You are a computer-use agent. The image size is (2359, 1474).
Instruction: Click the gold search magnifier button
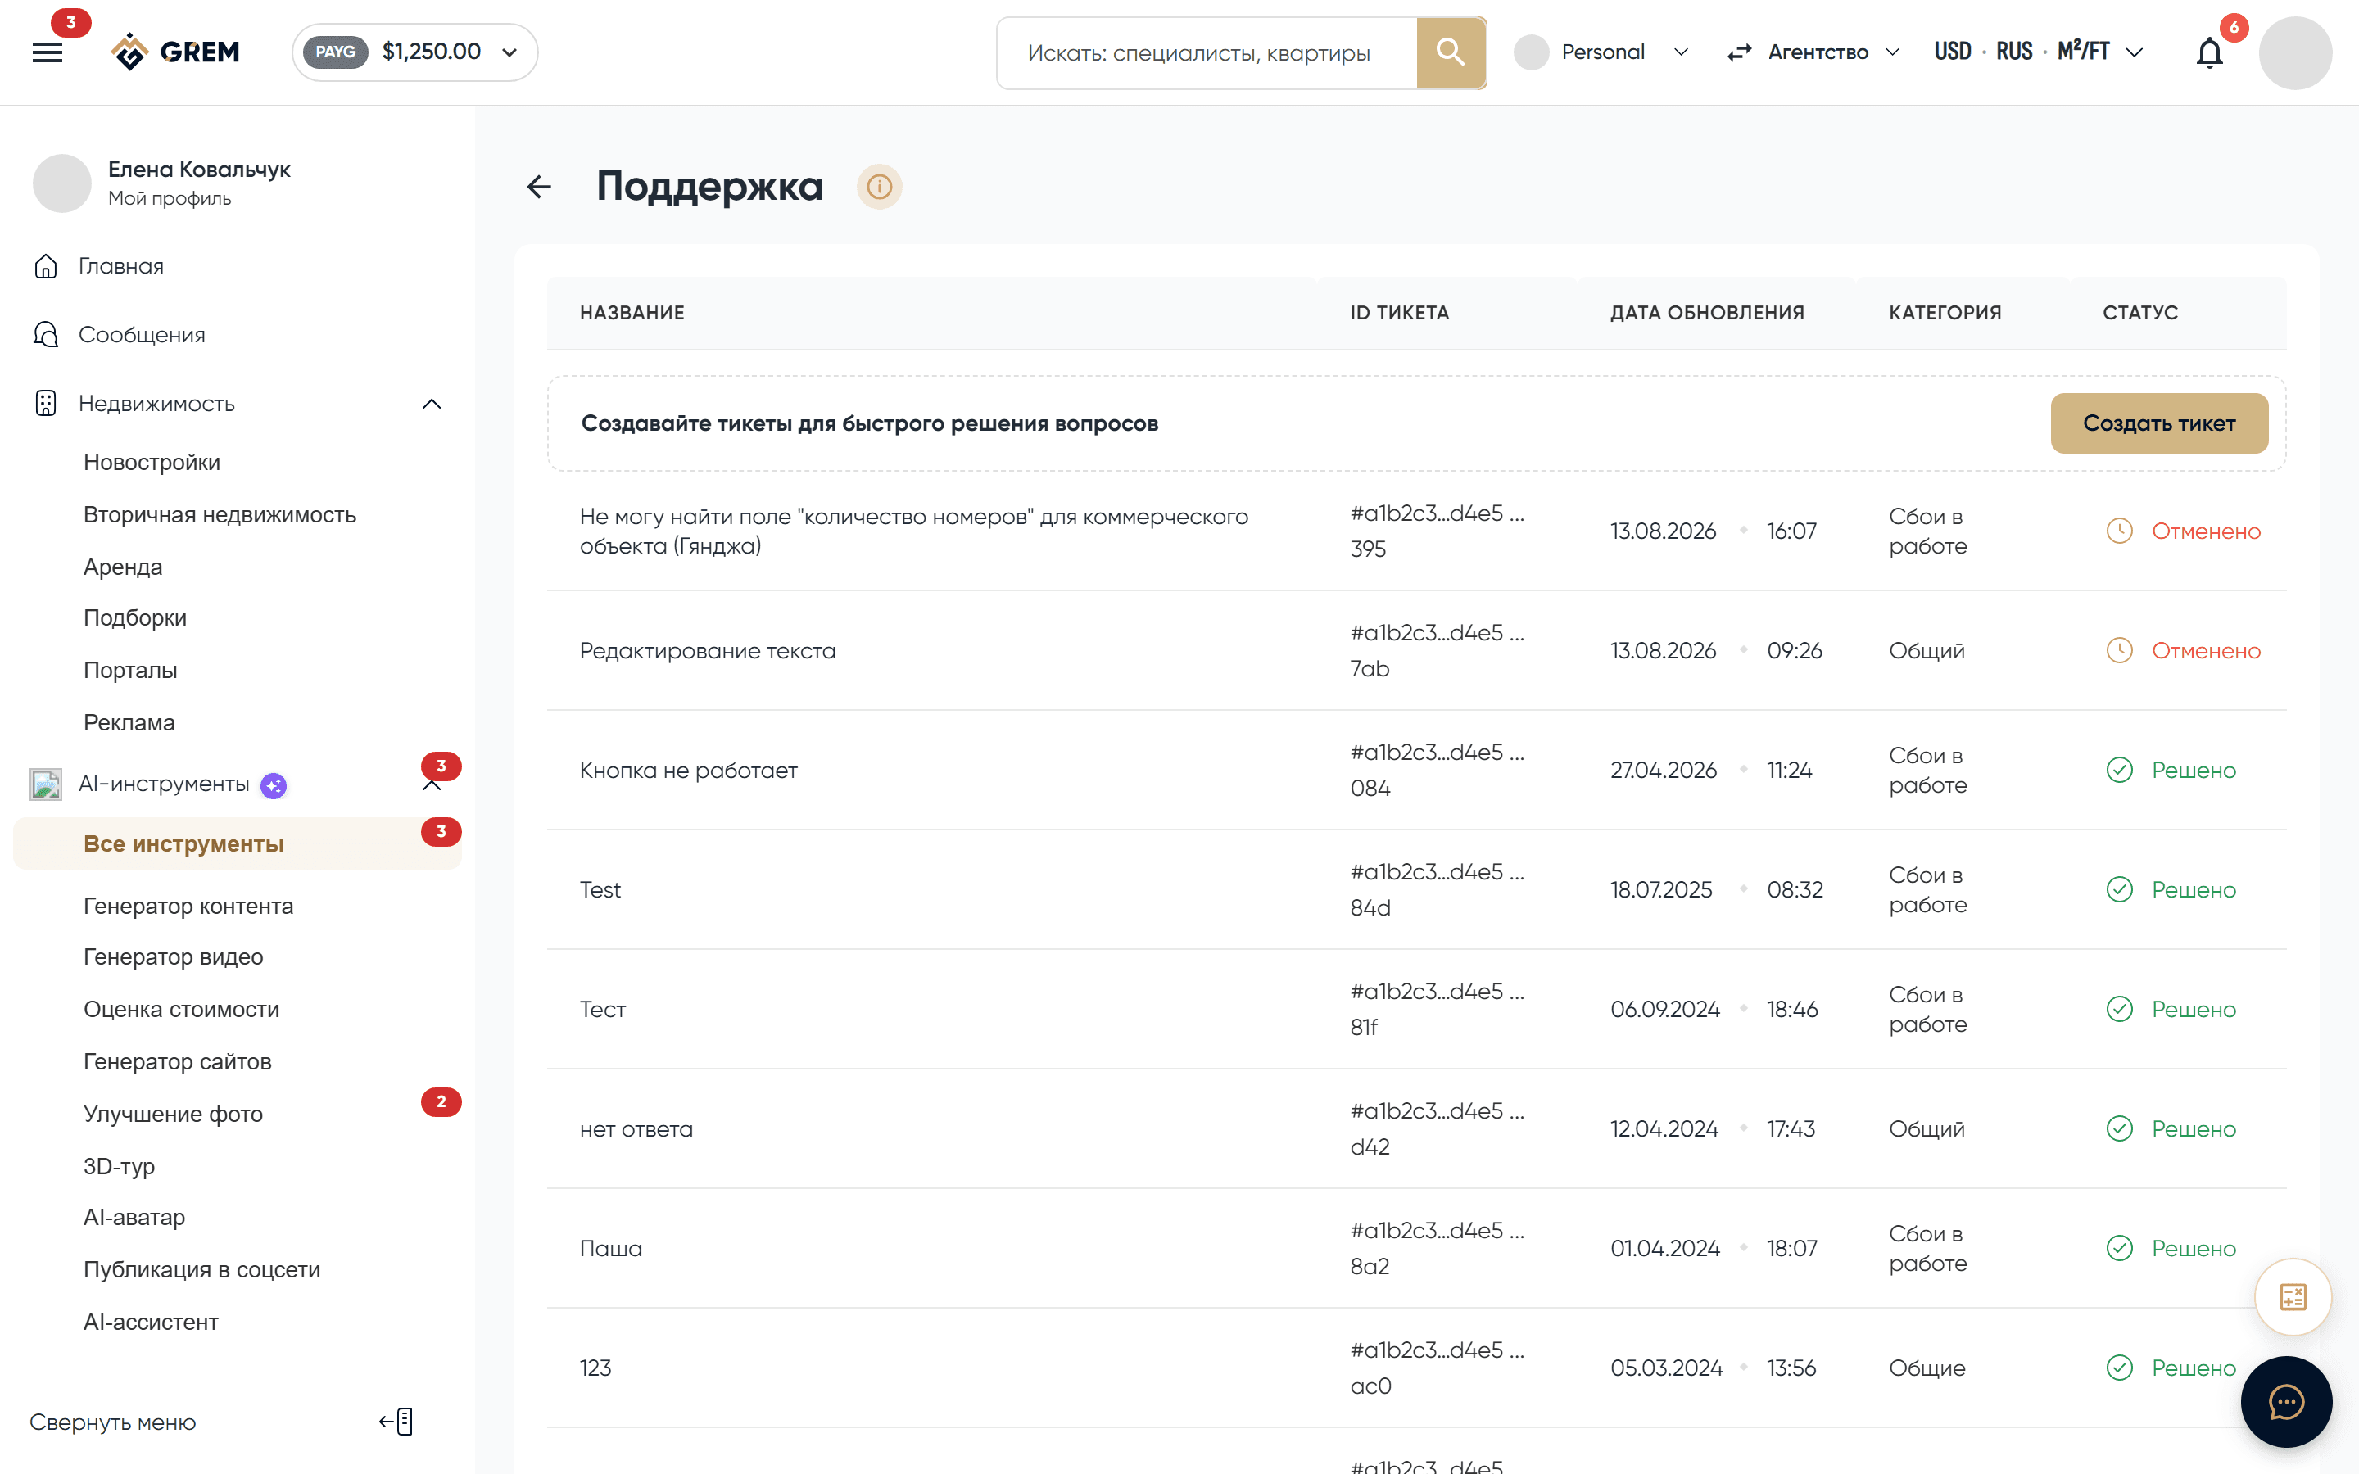click(1451, 52)
